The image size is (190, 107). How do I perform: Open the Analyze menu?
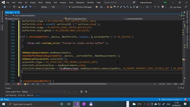[x=63, y=2]
